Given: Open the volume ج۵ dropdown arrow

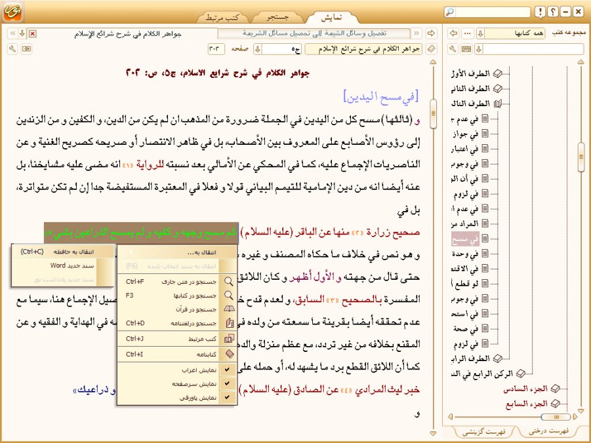Looking at the screenshot, I should coord(258,49).
